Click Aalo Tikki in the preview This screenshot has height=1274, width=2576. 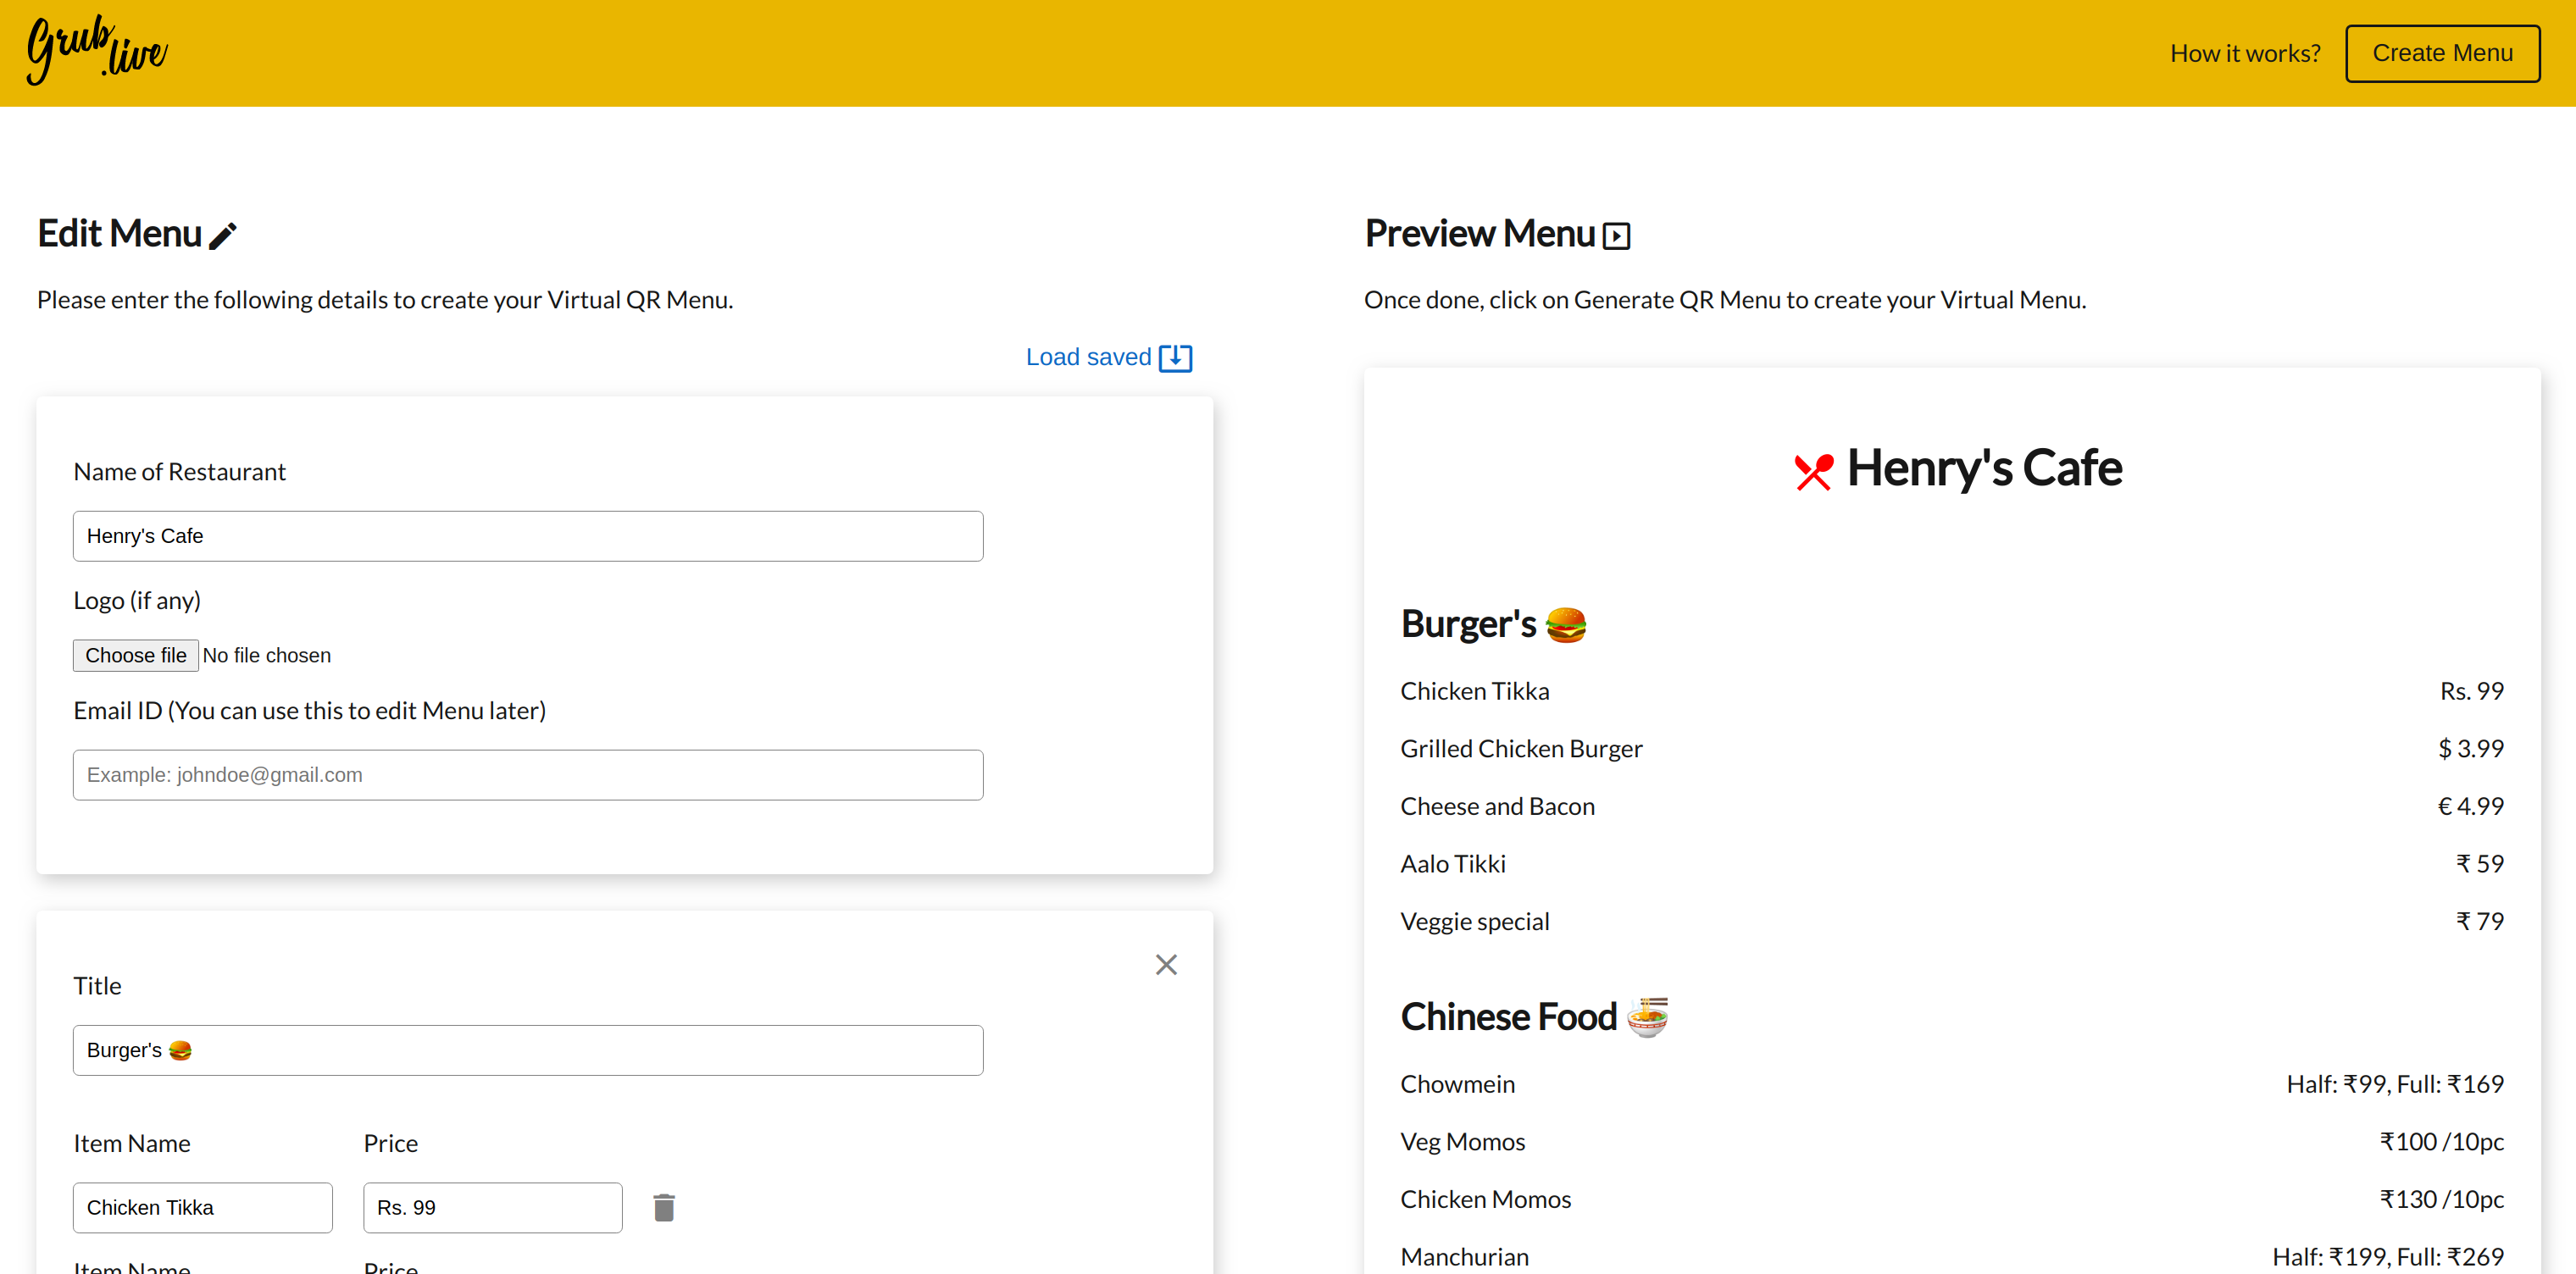point(1453,864)
